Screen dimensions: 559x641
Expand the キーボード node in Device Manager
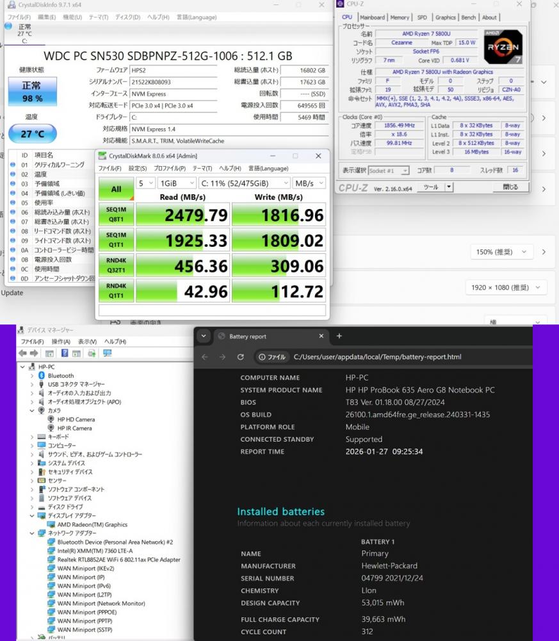tap(32, 437)
